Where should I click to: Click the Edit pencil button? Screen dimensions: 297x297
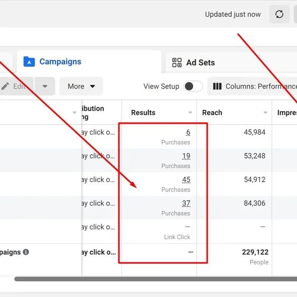click(17, 86)
